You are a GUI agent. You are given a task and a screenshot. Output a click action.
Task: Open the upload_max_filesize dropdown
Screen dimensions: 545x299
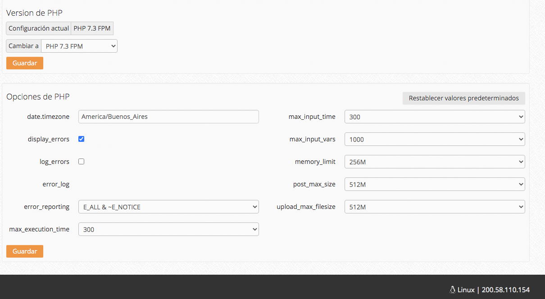pos(435,207)
